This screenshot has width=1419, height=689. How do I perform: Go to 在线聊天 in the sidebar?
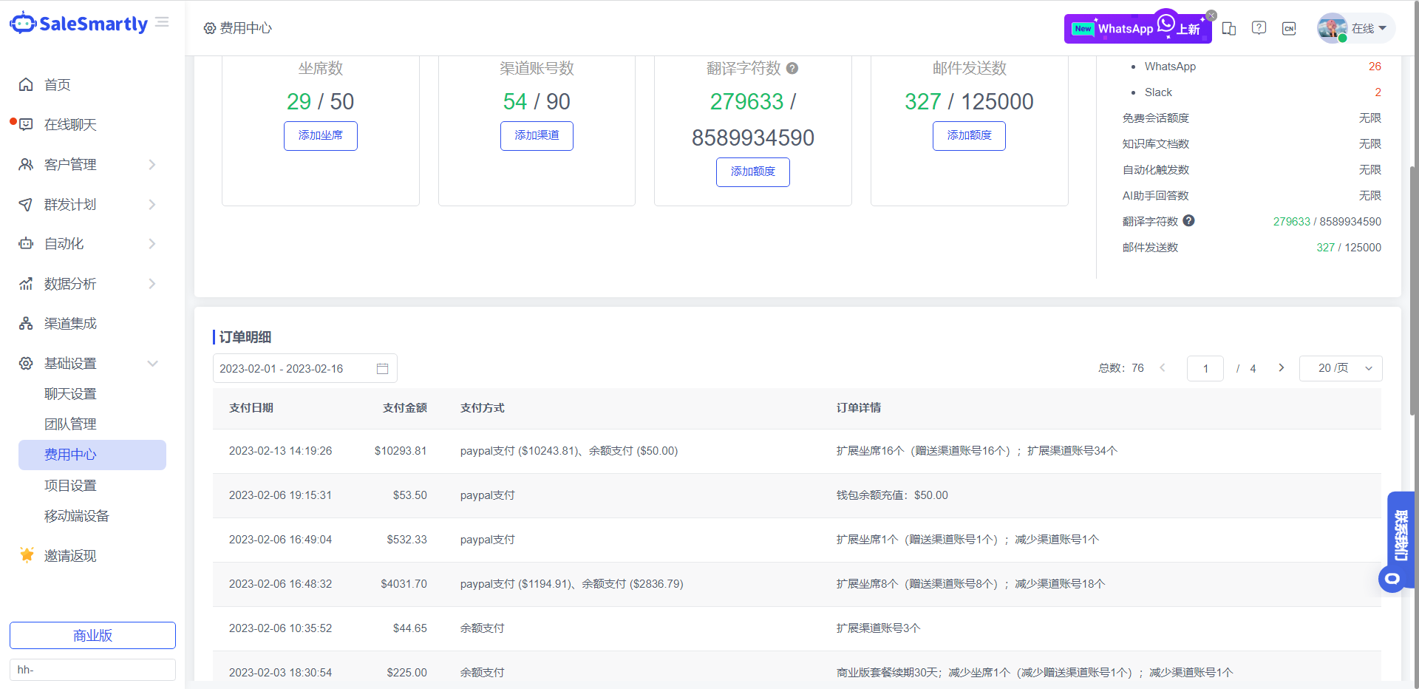click(70, 125)
